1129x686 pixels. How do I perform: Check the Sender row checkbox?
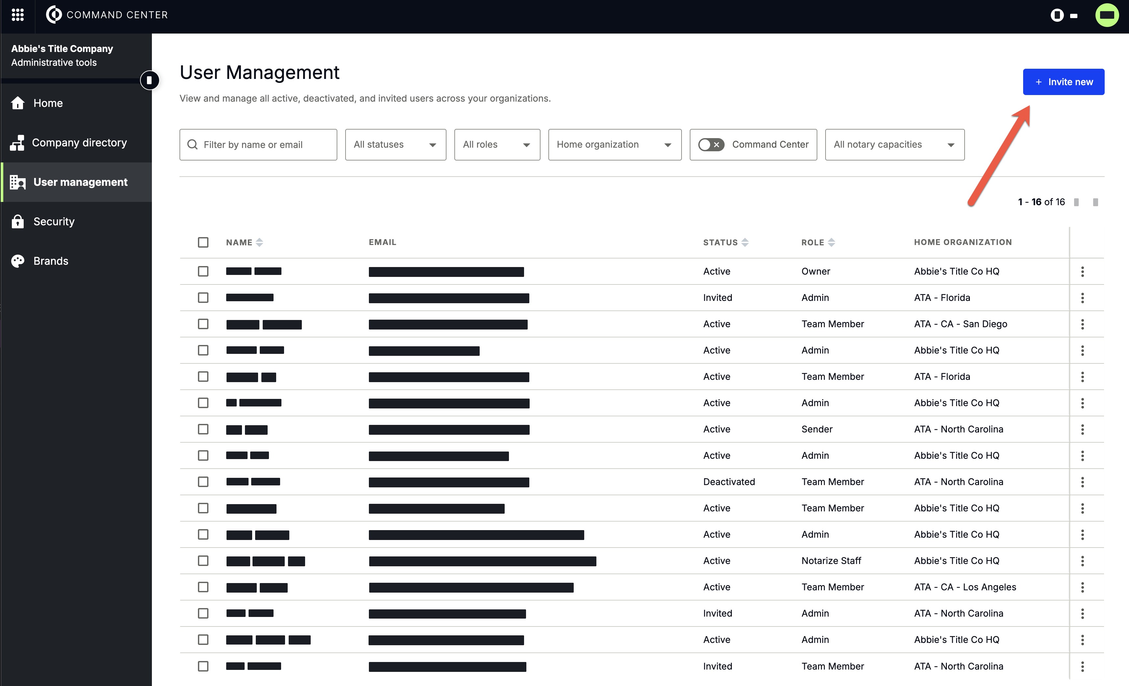pyautogui.click(x=203, y=429)
